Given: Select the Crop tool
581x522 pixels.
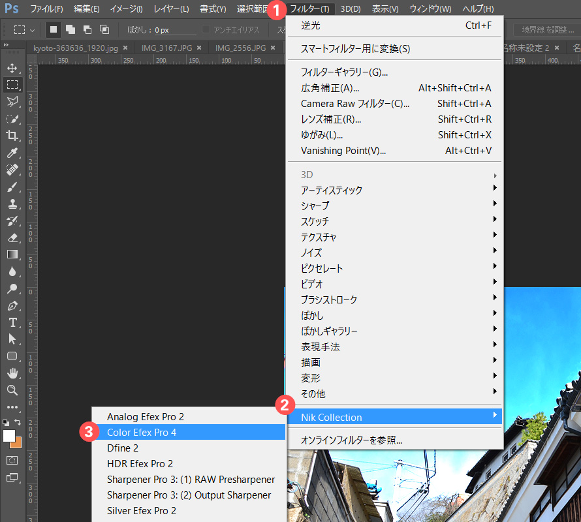Looking at the screenshot, I should (12, 136).
